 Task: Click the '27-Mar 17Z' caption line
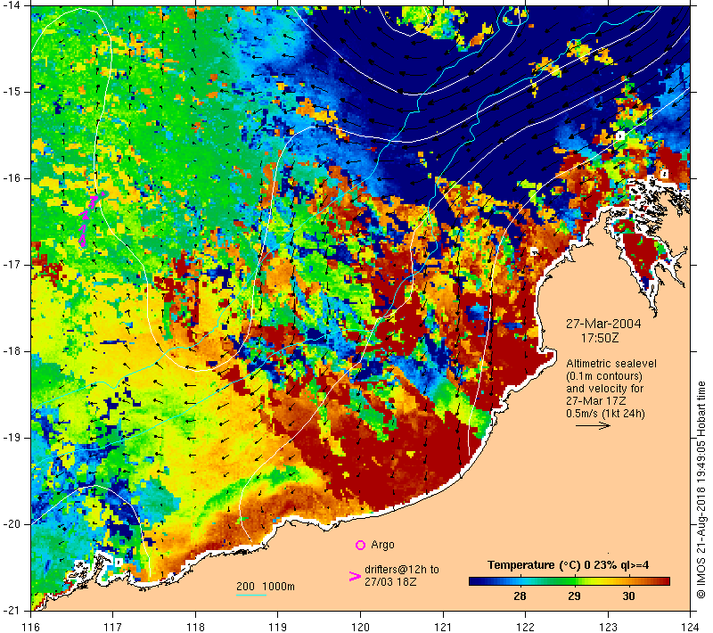click(x=595, y=401)
